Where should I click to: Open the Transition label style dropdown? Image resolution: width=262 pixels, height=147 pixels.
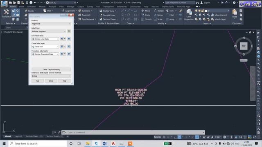click(x=45, y=54)
